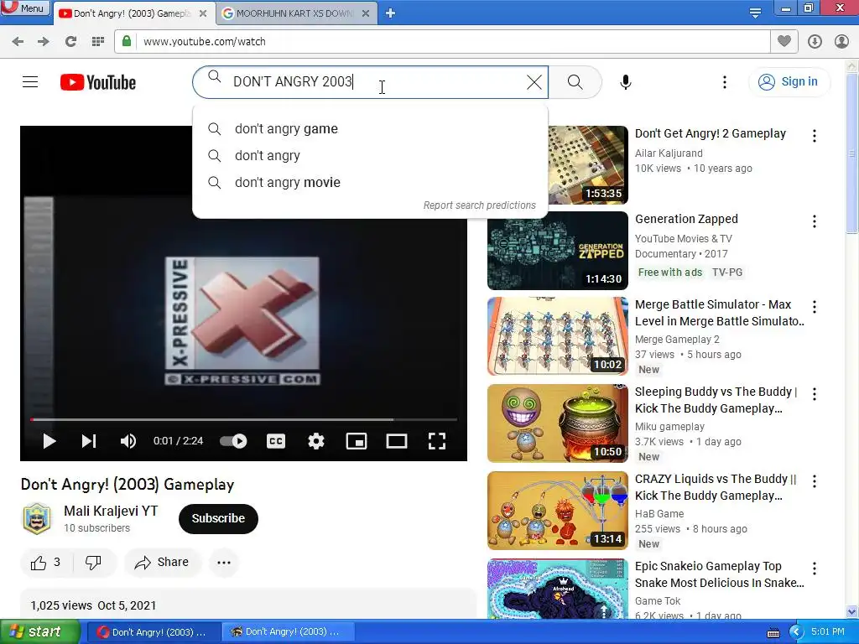This screenshot has height=644, width=859.
Task: Open the tab menu icon in title bar
Action: [x=755, y=13]
